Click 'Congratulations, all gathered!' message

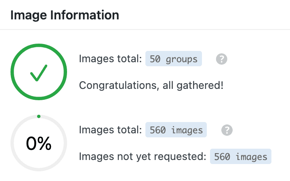pos(151,85)
